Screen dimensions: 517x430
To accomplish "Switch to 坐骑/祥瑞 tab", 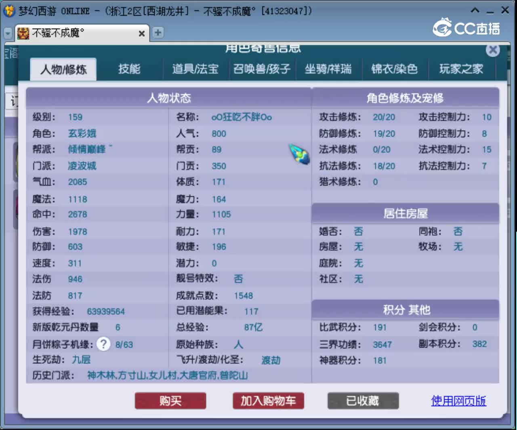I will click(x=328, y=69).
